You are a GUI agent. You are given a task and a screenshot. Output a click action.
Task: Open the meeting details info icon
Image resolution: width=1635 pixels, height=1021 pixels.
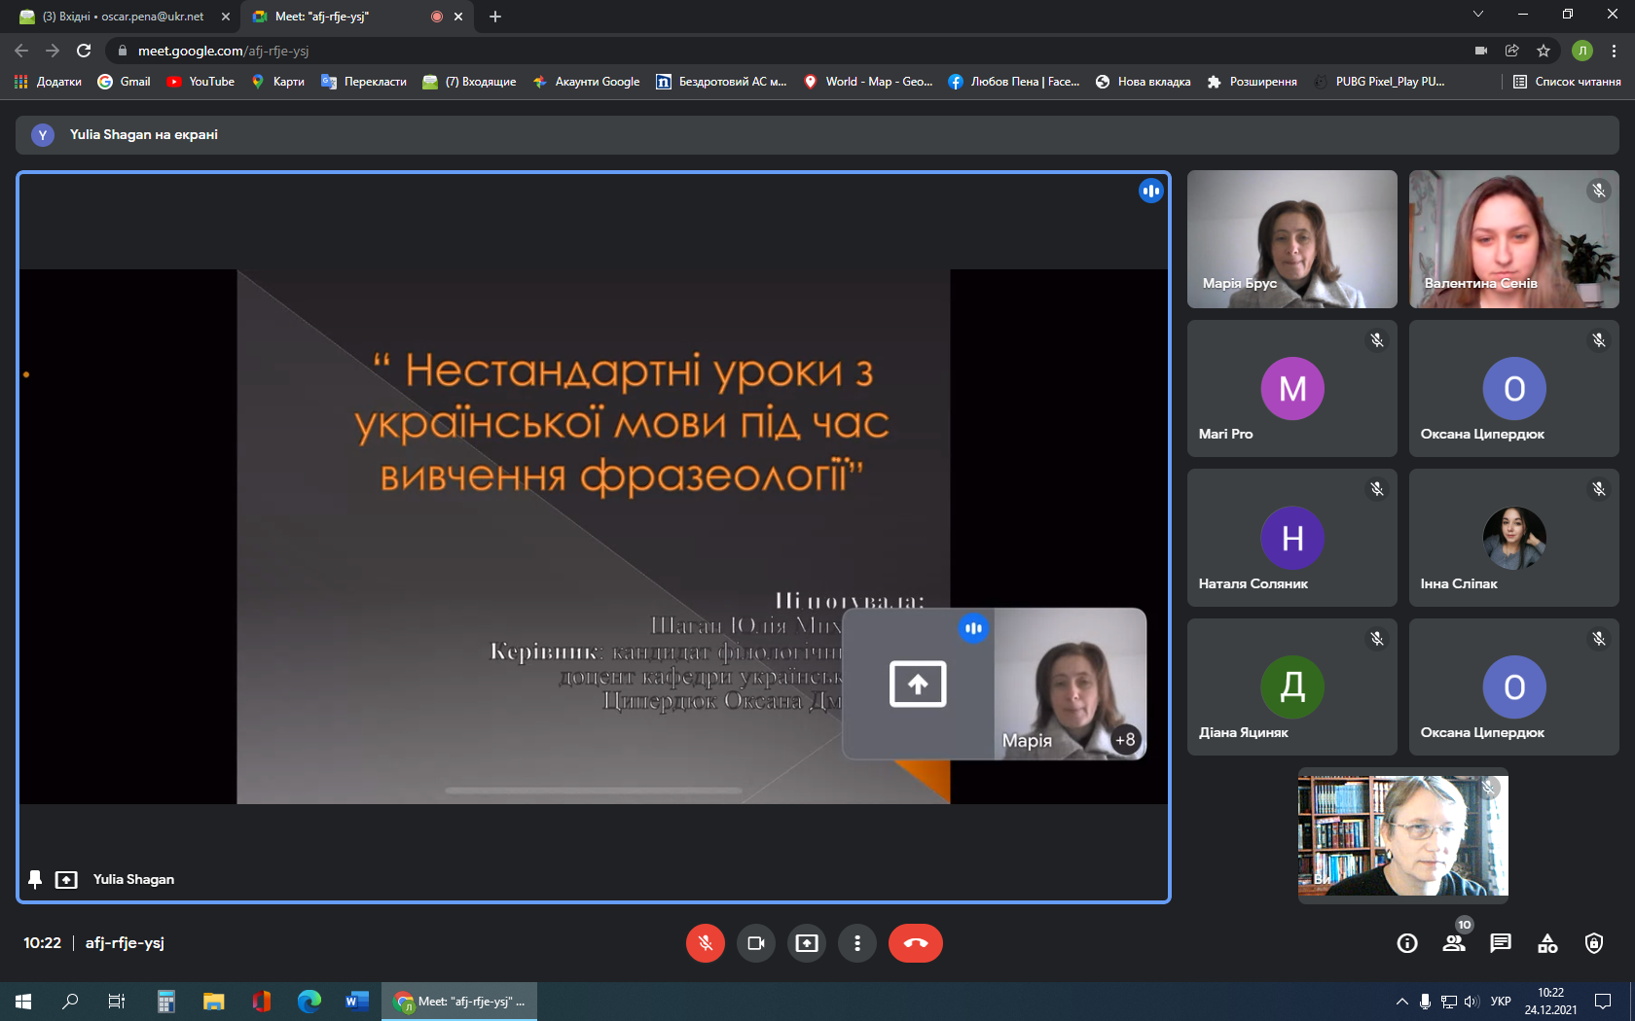click(x=1407, y=943)
